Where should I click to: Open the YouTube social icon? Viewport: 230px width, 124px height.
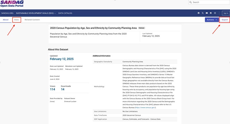[207, 13]
